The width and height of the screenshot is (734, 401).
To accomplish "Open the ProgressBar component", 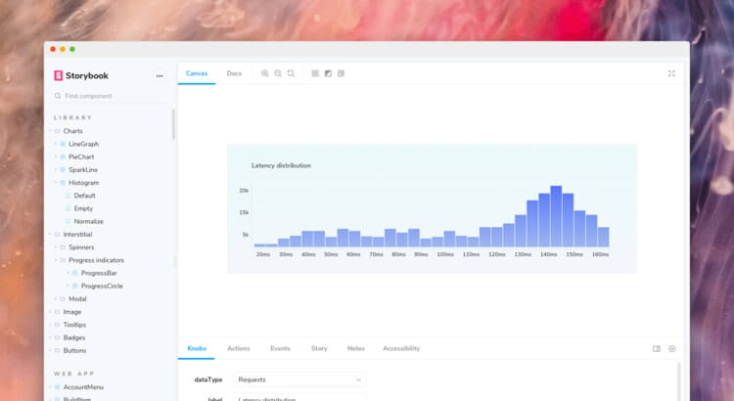I will (99, 273).
